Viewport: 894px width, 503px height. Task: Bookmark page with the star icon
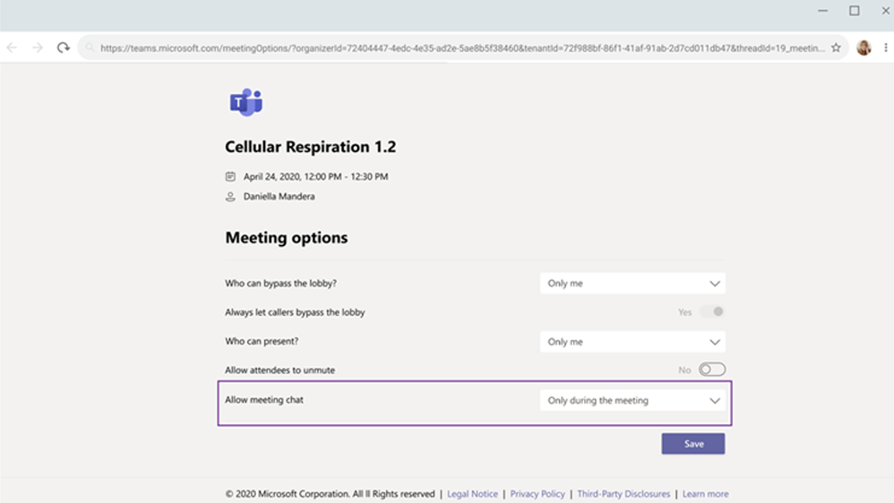[836, 47]
